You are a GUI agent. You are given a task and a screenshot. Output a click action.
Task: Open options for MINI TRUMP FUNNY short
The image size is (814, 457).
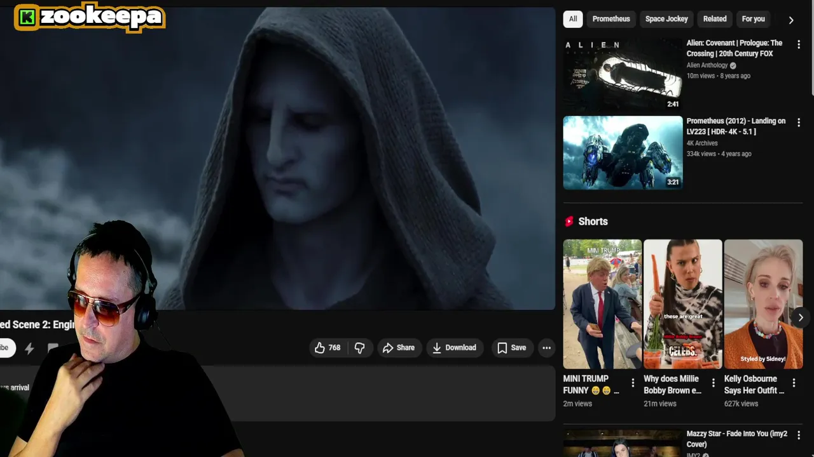(633, 383)
